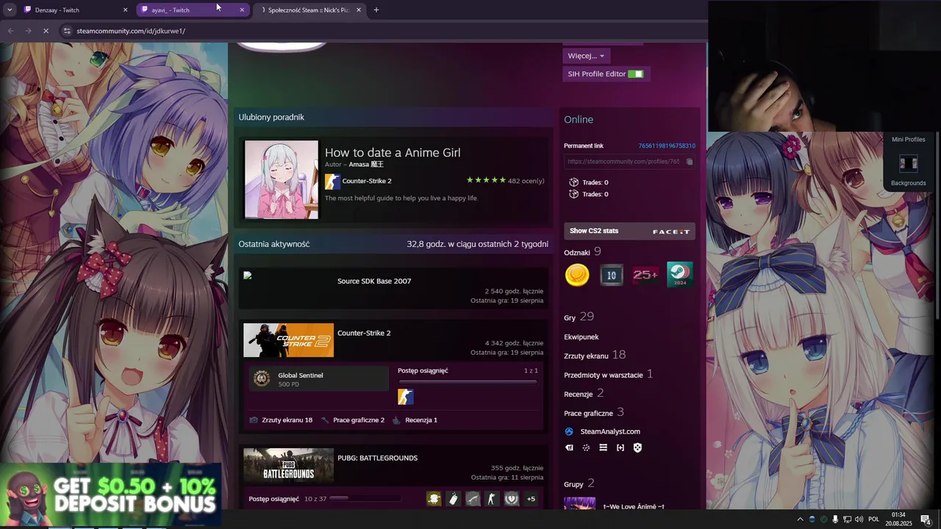Open Zrzuty ekranu 18 in the sidebar

pos(595,356)
